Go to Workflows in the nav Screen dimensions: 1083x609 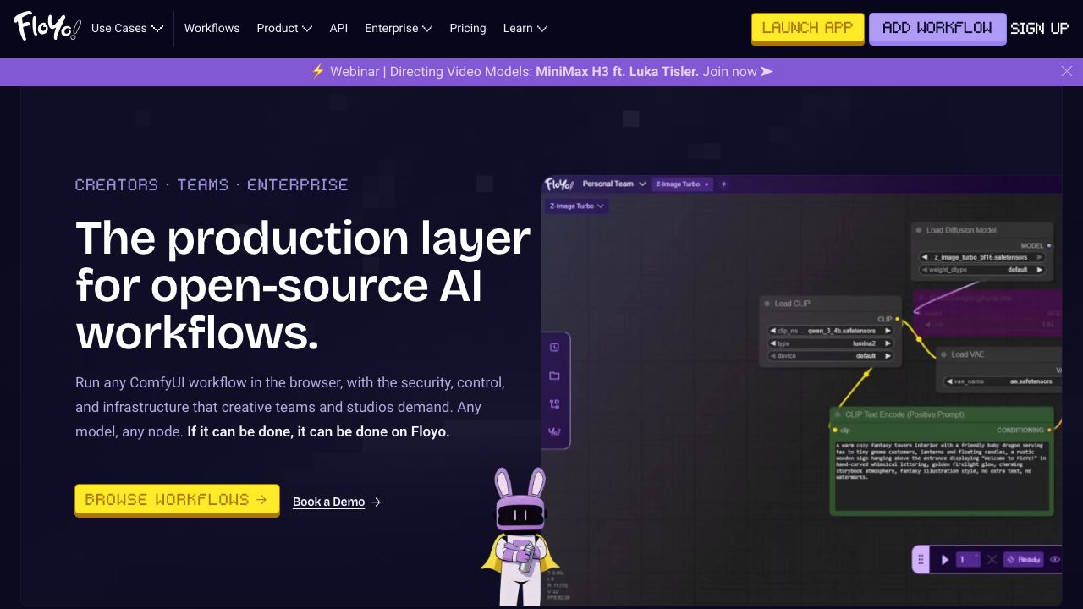coord(212,28)
